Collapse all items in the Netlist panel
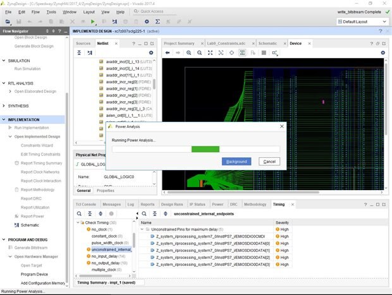This screenshot has height=295, width=392. click(x=80, y=53)
